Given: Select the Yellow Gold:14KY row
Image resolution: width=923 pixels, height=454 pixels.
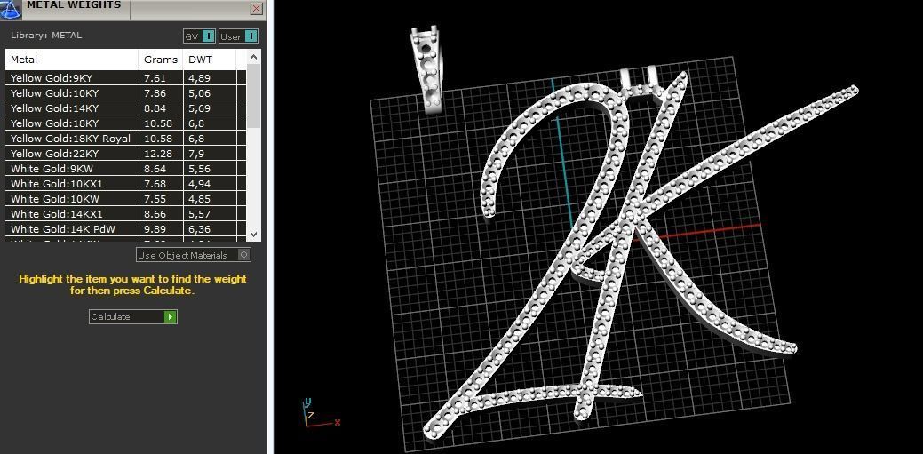Looking at the screenshot, I should pos(126,108).
